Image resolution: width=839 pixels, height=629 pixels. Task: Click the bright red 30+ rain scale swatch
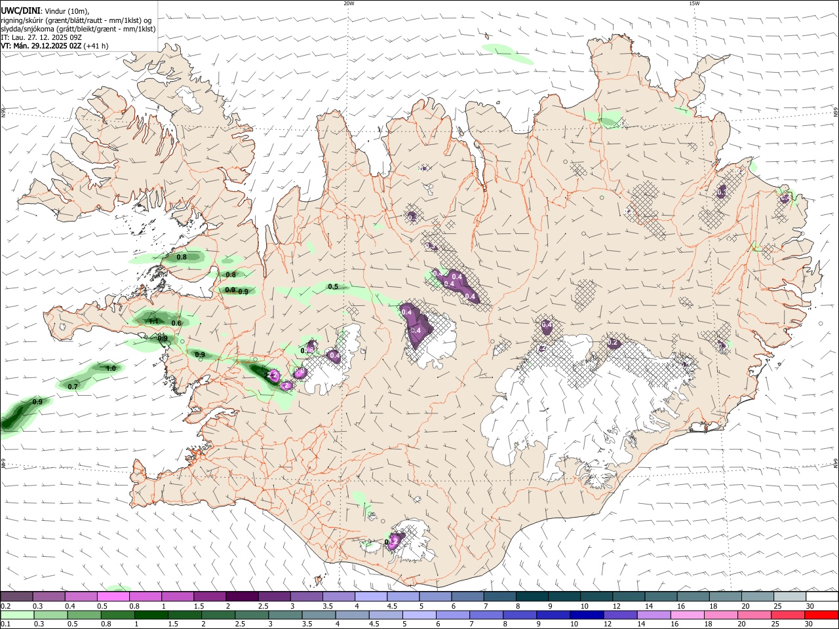(822, 615)
